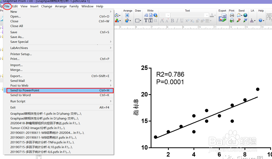Open the View menu

click(24, 6)
